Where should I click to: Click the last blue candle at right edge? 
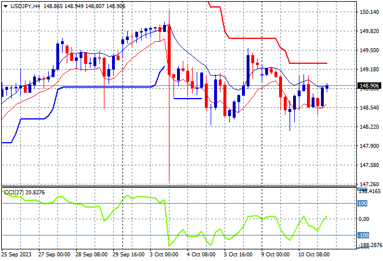[327, 87]
